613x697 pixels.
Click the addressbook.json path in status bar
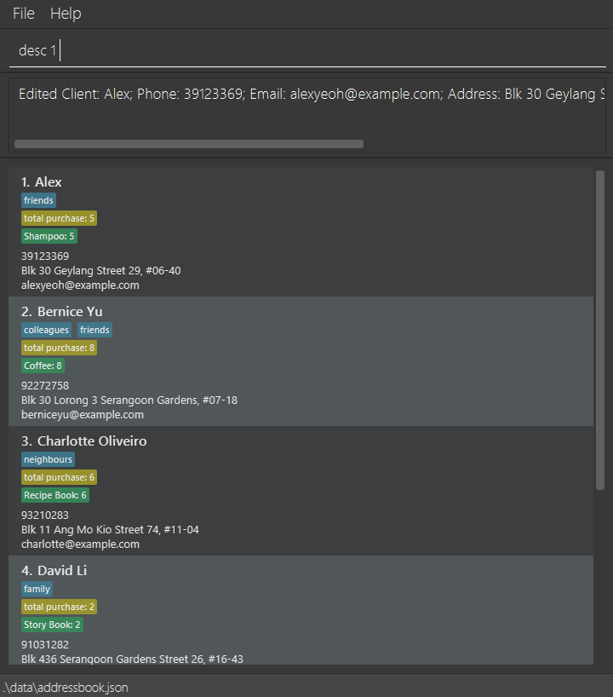tap(66, 688)
